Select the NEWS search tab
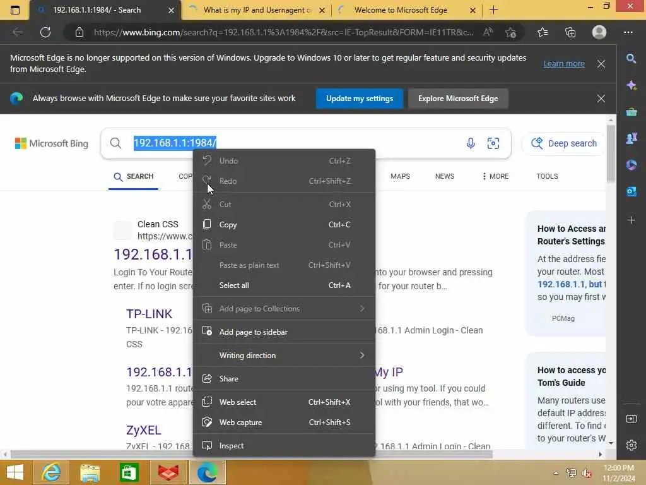 coord(445,176)
